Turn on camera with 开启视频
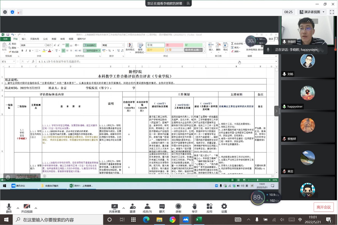The image size is (338, 225). (27, 208)
